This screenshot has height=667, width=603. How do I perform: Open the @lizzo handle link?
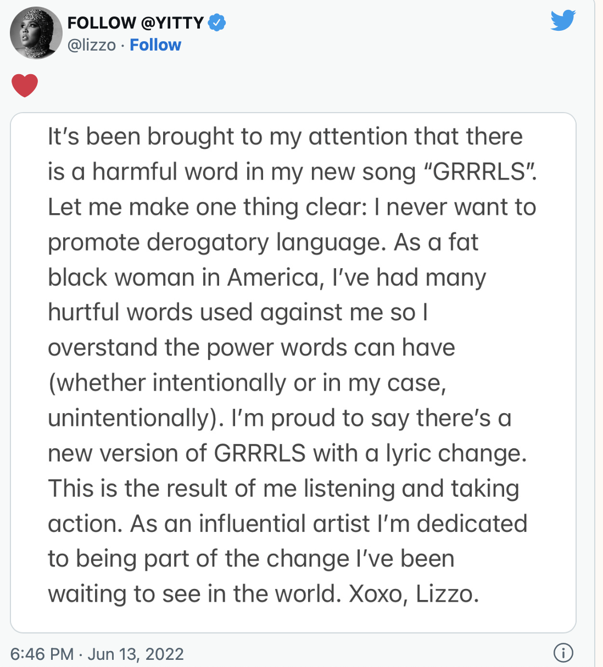click(92, 45)
